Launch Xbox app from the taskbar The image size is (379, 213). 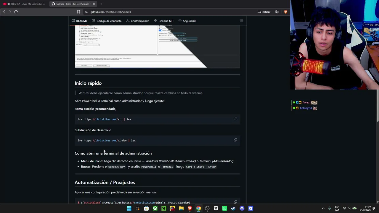pos(155,208)
